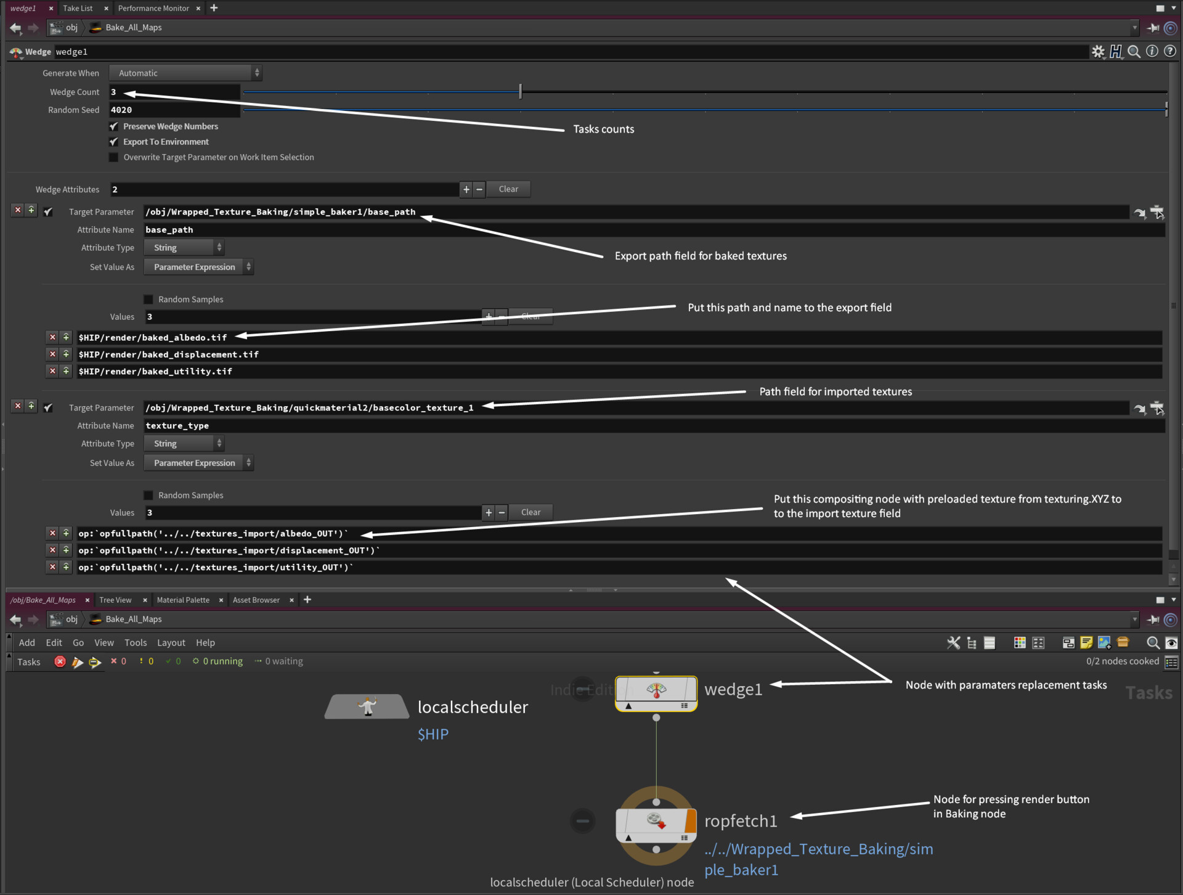
Task: Toggle Preserve Wedge Numbers checkbox
Action: 114,126
